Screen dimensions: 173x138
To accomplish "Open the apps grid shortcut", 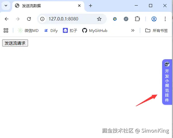I will click(6, 30).
